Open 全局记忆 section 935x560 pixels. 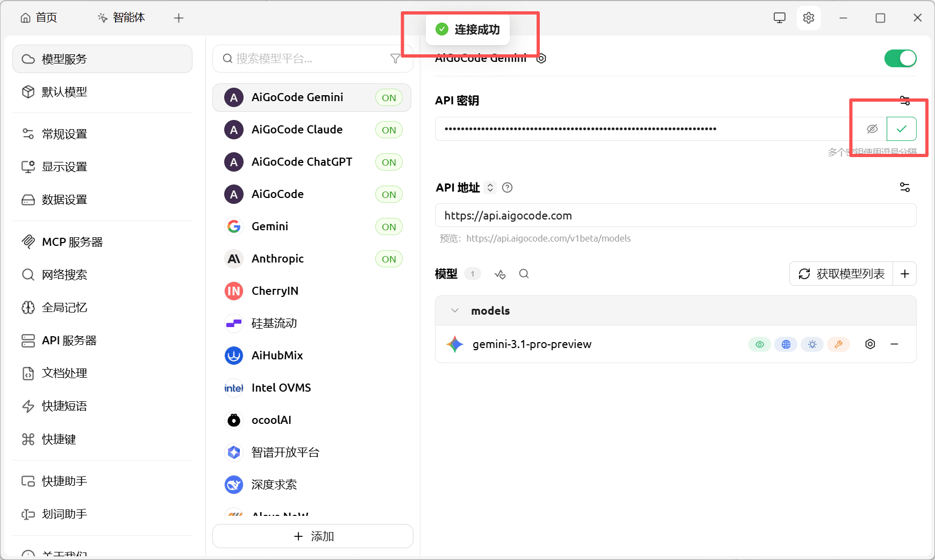point(102,308)
